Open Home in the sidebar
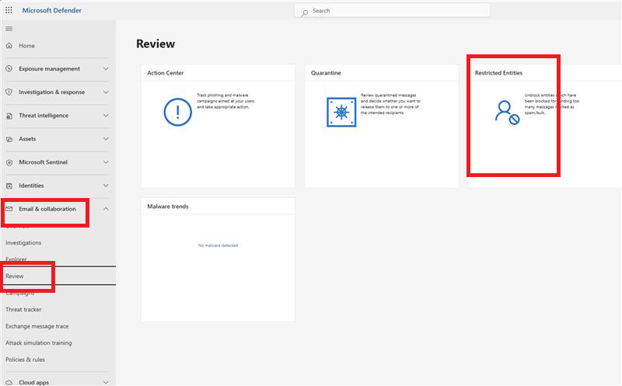 click(26, 46)
